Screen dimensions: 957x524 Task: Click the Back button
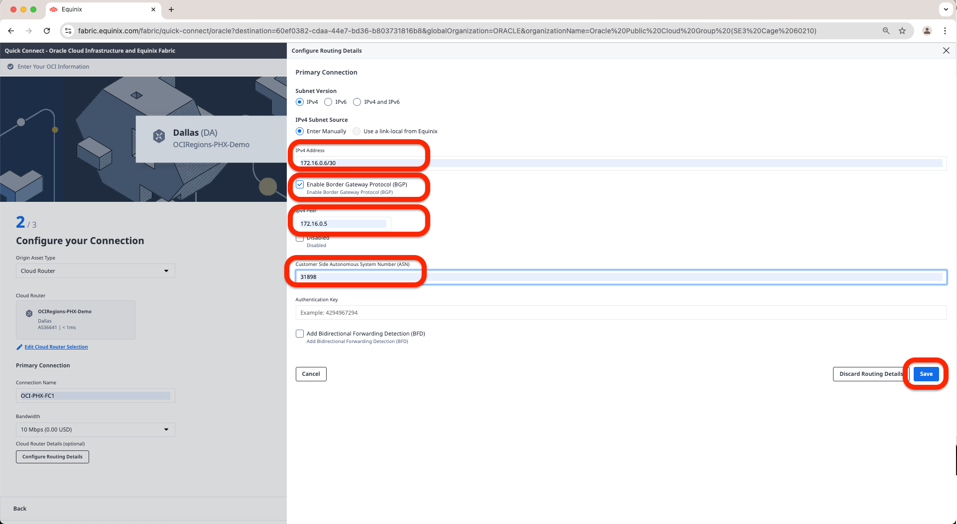[x=20, y=509]
